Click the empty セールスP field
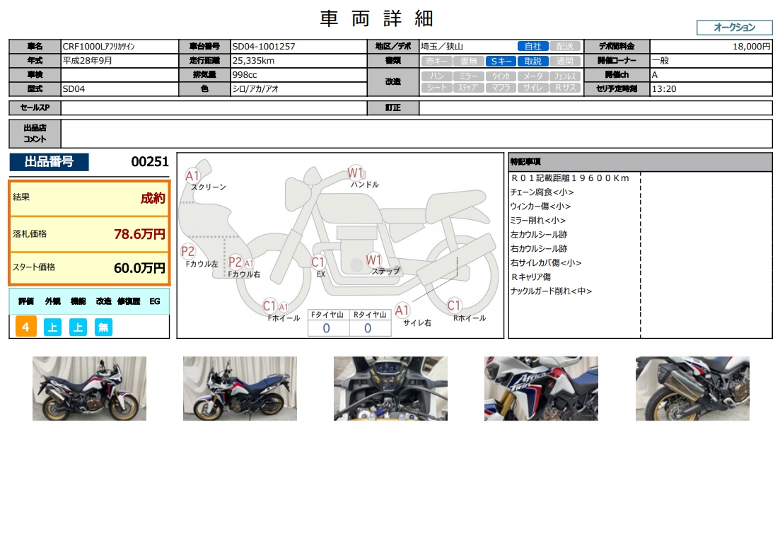 (214, 108)
